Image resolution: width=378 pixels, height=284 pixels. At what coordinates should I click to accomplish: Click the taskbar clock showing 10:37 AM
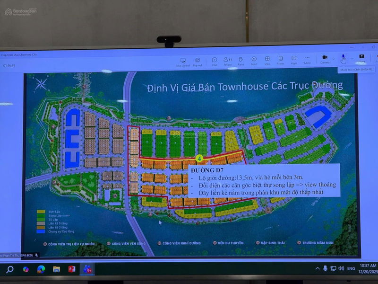point(368,268)
